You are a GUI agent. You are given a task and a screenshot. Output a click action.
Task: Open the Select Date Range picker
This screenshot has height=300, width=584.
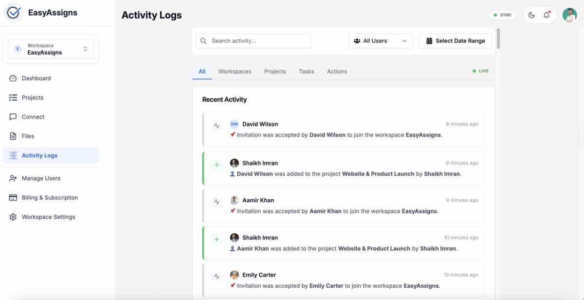[x=456, y=40]
